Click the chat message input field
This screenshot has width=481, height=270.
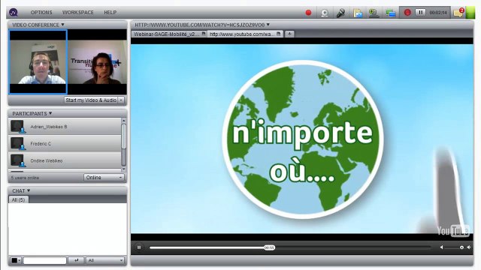pyautogui.click(x=45, y=260)
